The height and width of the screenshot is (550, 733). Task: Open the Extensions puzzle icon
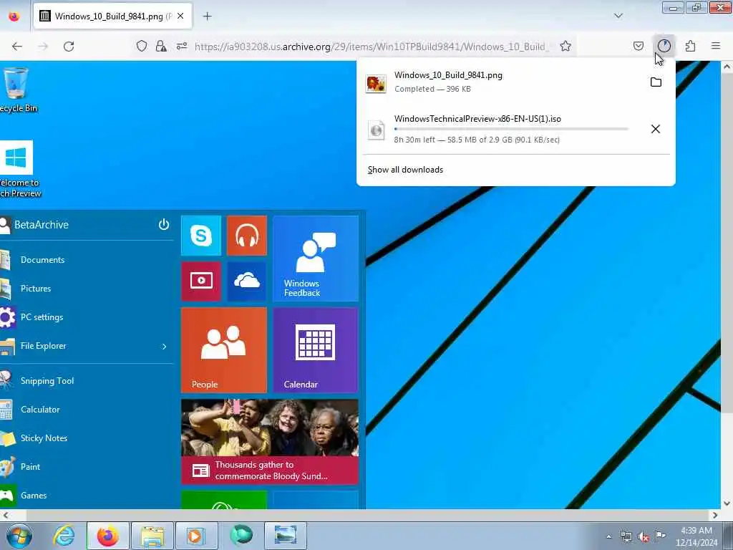click(690, 46)
